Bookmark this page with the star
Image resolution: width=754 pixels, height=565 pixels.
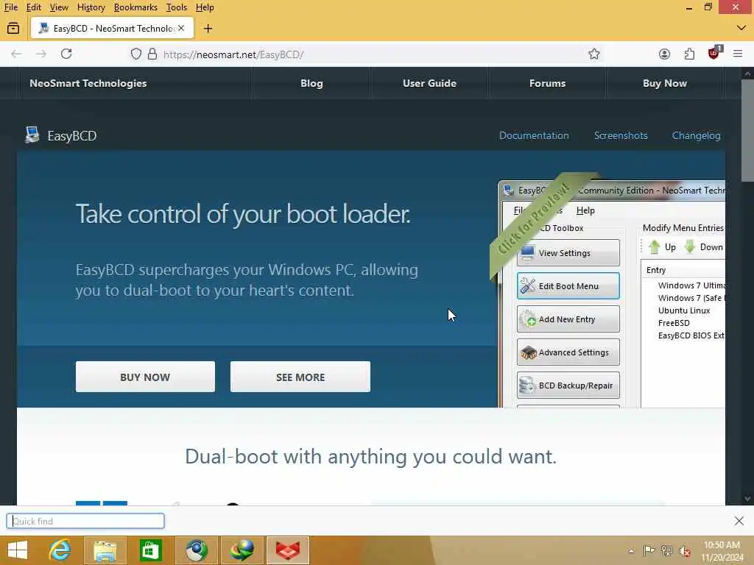594,54
